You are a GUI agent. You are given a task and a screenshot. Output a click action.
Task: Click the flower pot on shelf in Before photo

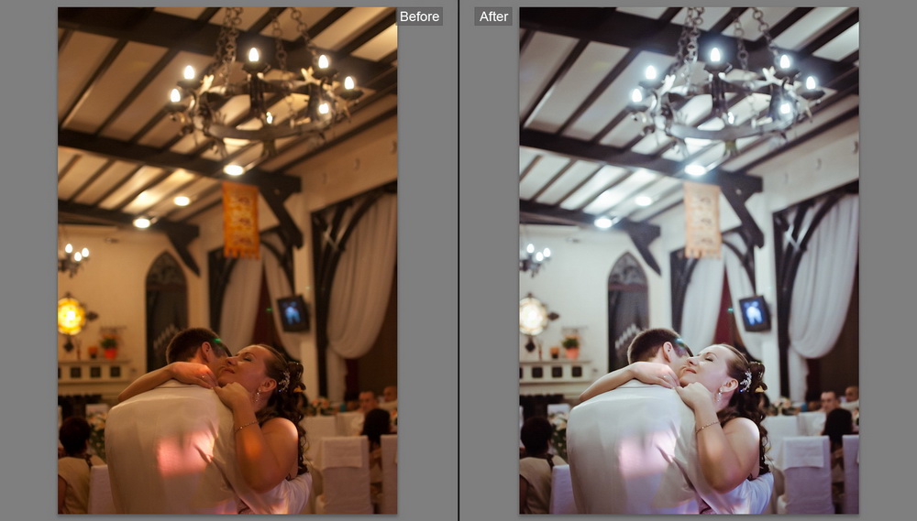110,346
